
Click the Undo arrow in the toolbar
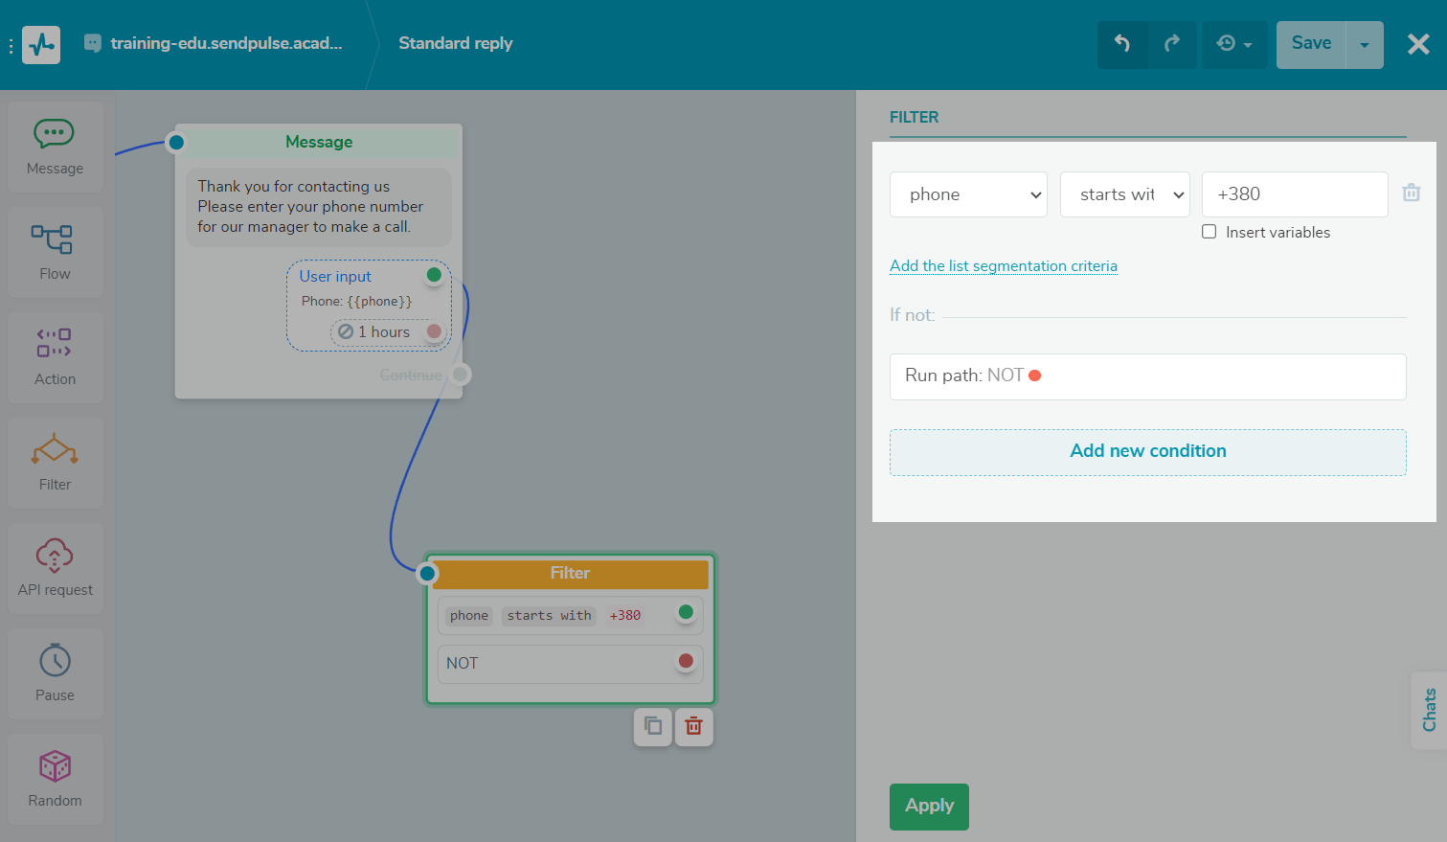pos(1122,44)
